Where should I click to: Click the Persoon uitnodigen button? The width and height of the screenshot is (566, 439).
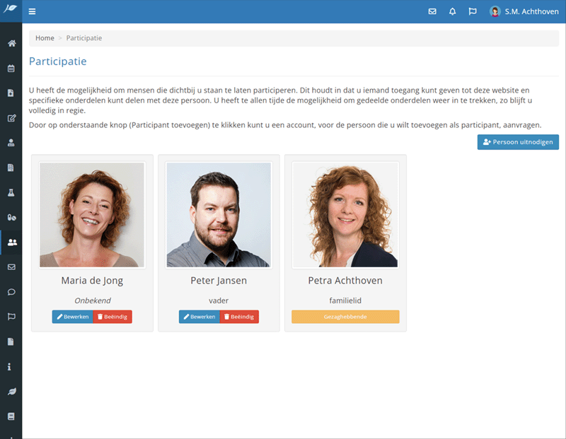point(518,142)
